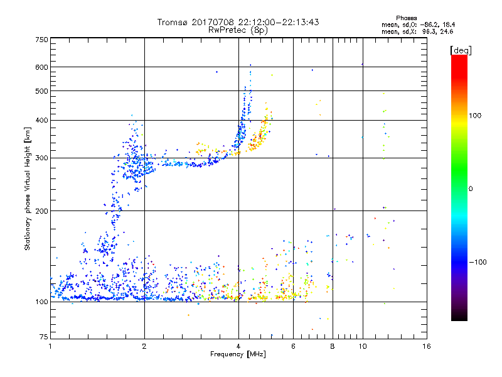Viewport: 502px width, 377px height.
Task: Click the y-axis tick label "400"
Action: (41, 121)
